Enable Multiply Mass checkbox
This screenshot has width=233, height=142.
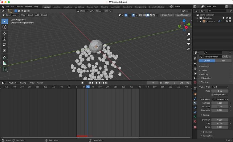point(212,95)
